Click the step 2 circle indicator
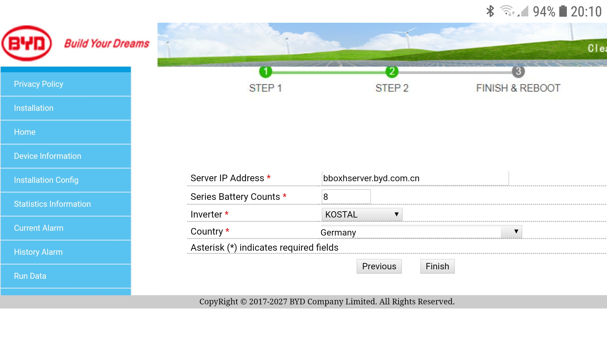The width and height of the screenshot is (607, 341). point(392,72)
